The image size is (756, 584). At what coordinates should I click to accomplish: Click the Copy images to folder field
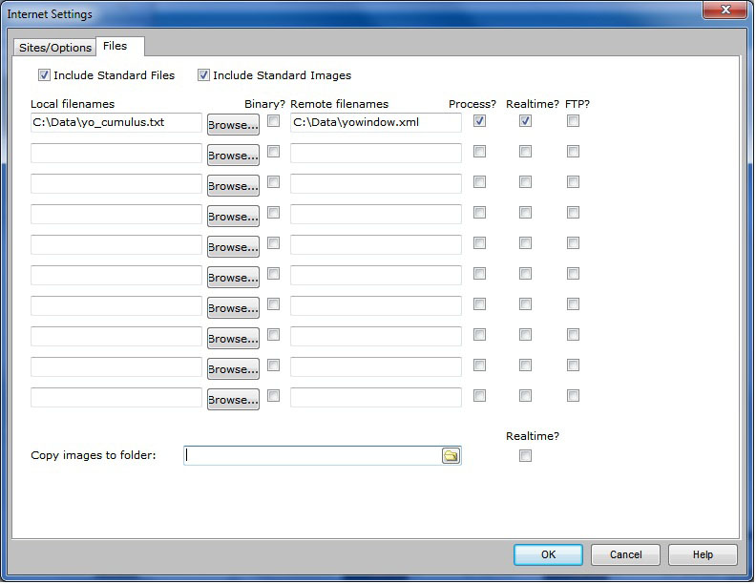[x=310, y=456]
